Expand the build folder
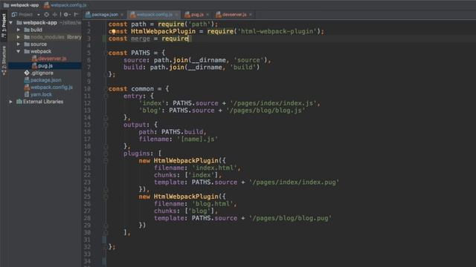 pos(19,30)
